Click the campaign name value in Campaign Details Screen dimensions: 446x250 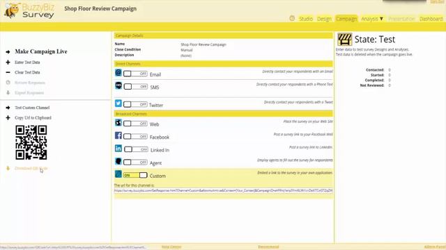pyautogui.click(x=203, y=44)
